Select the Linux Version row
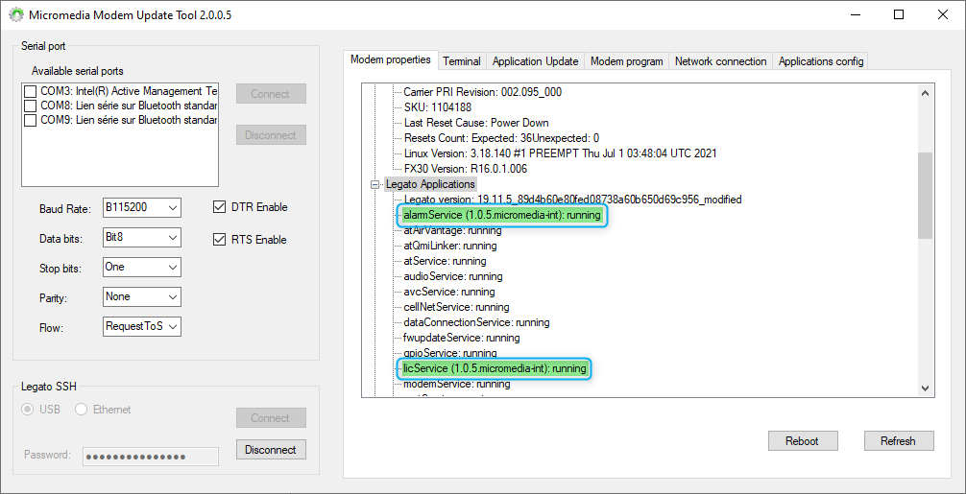The width and height of the screenshot is (966, 494). pyautogui.click(x=560, y=153)
